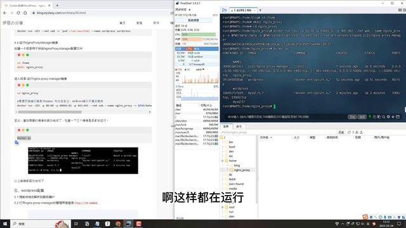Select the run folder in file tree
Viewport: 406px width, 228px height.
(x=231, y=212)
